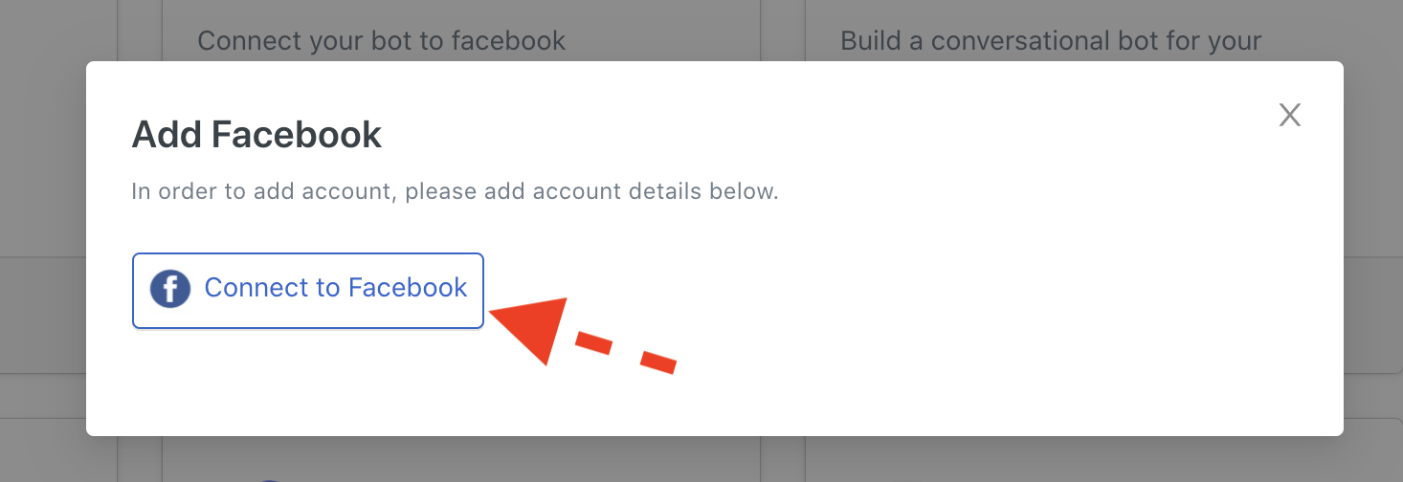Click the dimmed card below the dialog's left half
This screenshot has height=482, width=1403.
(461, 460)
